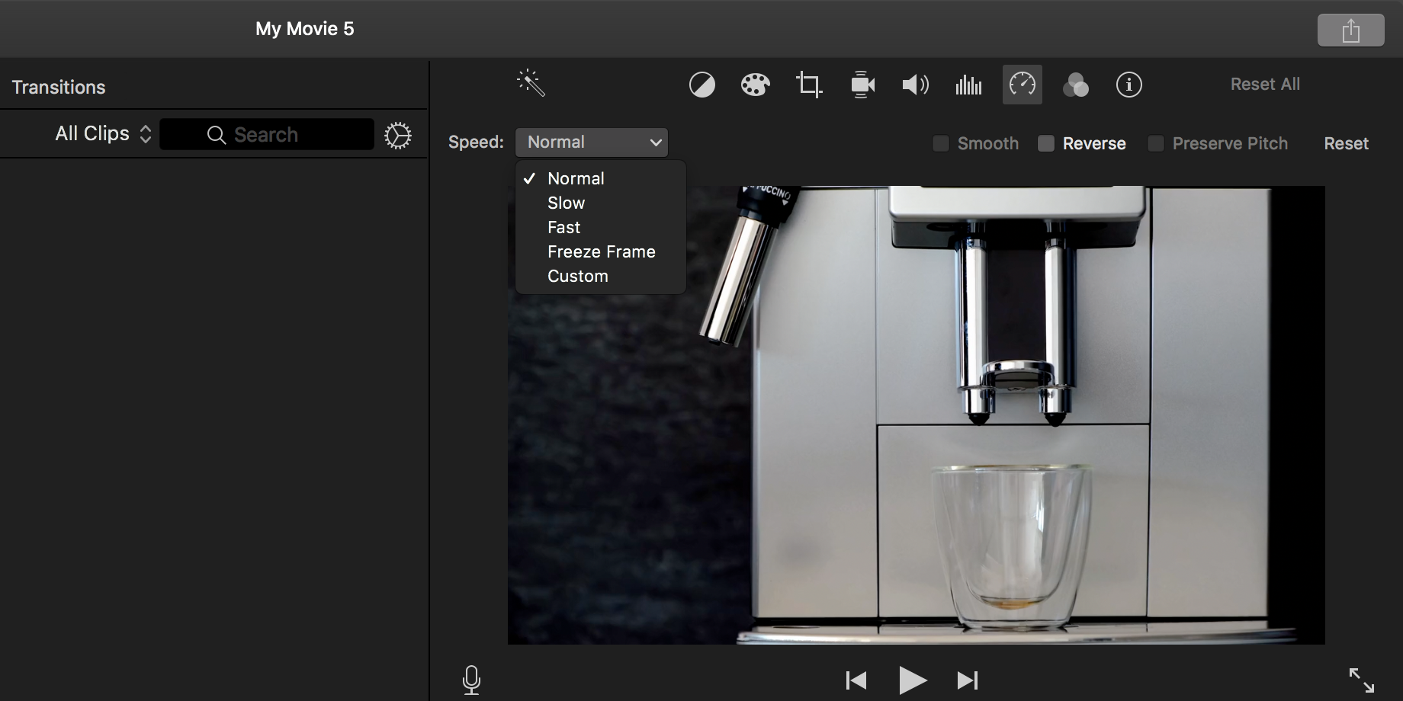Click the transitions search field
The height and width of the screenshot is (701, 1403).
(x=266, y=134)
